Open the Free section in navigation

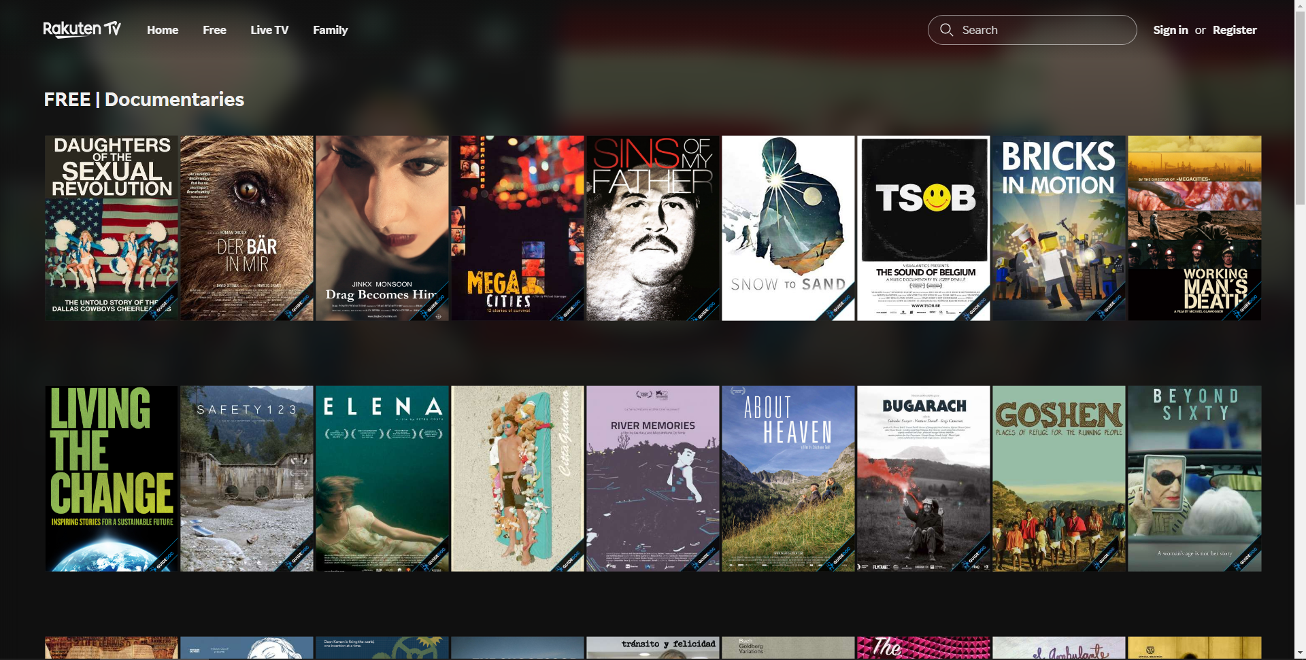[x=214, y=30]
